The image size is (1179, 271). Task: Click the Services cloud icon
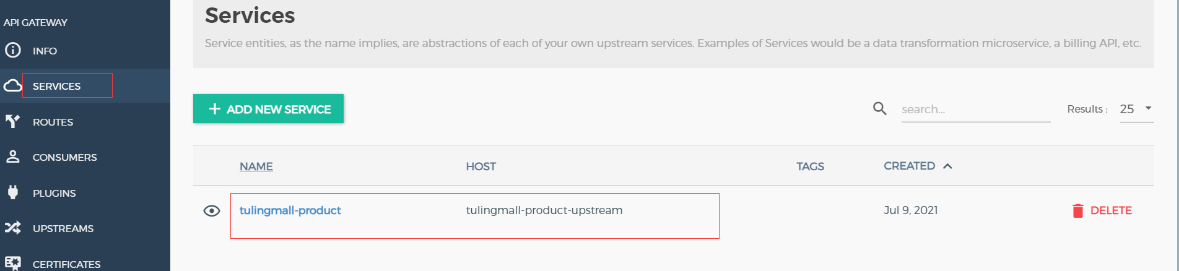pos(13,86)
